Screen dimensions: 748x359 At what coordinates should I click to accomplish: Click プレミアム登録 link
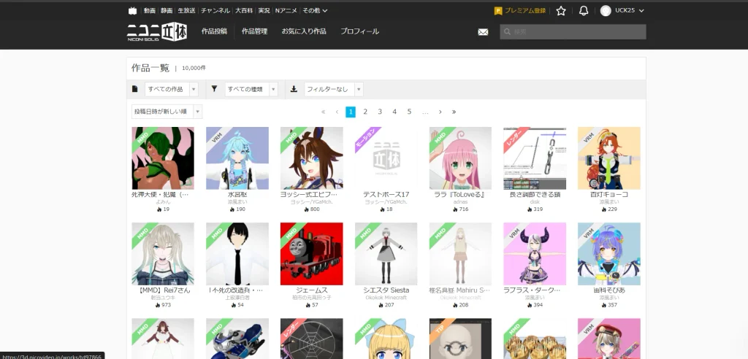[x=525, y=10]
